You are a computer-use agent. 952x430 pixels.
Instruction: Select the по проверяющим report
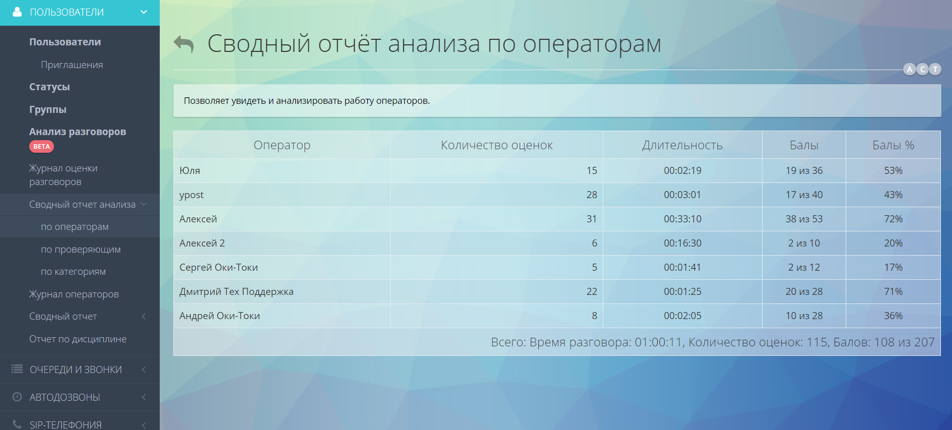pos(81,249)
